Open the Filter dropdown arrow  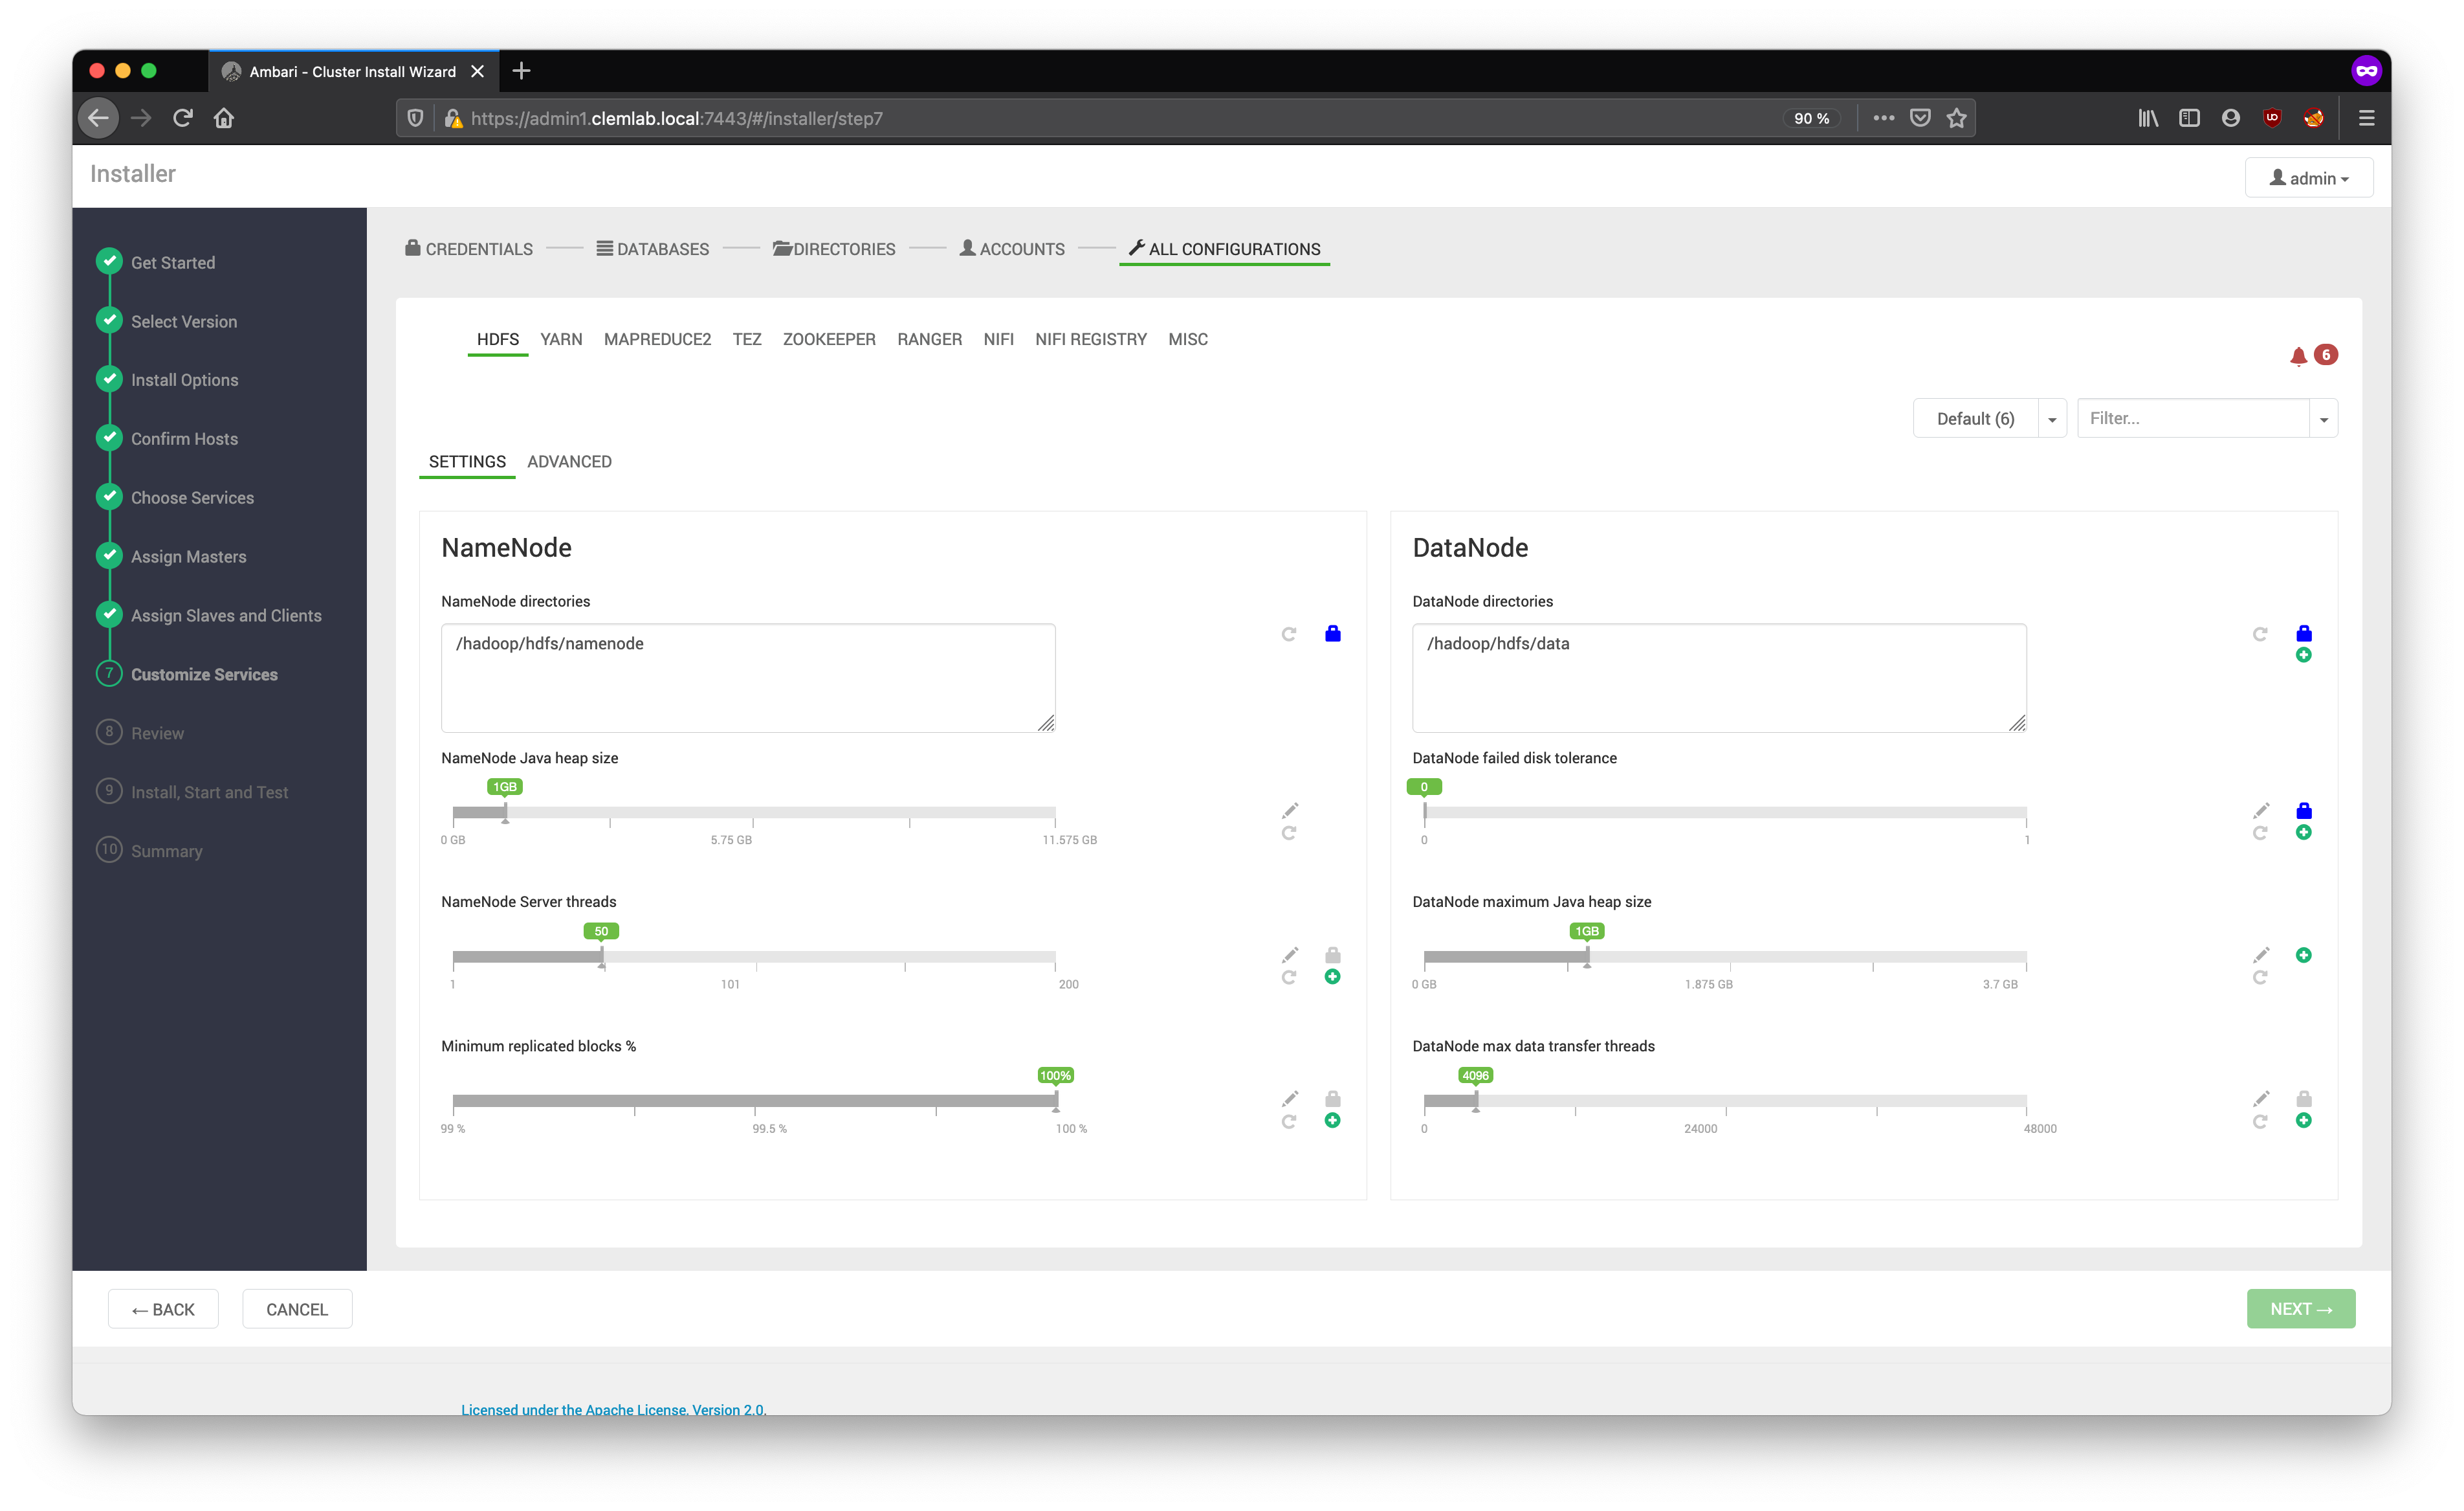2324,420
